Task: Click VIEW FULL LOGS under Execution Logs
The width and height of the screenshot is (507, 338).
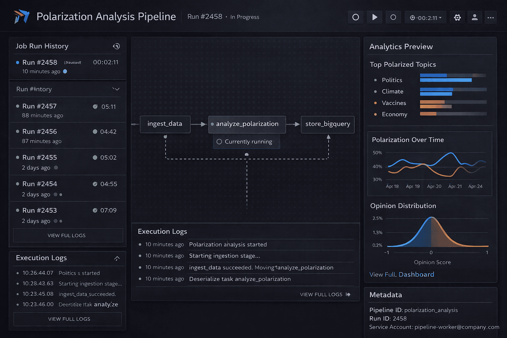Action: pos(67,319)
